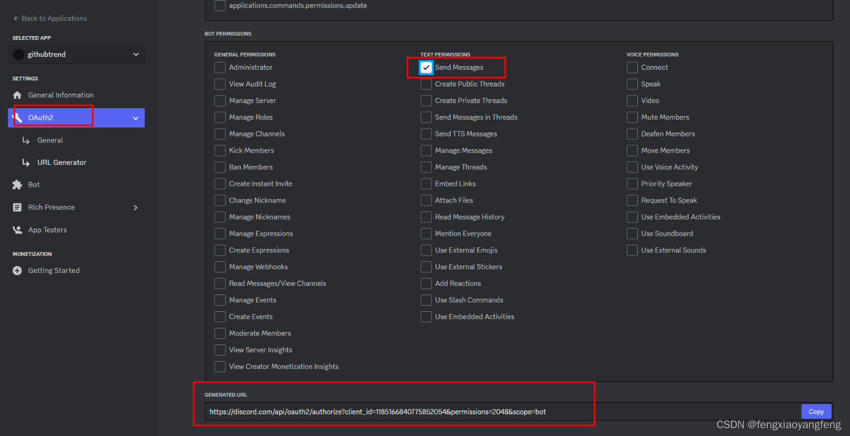Tick the voice Video checkbox

632,100
